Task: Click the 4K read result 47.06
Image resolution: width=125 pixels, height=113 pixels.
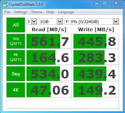Action: [x=49, y=90]
